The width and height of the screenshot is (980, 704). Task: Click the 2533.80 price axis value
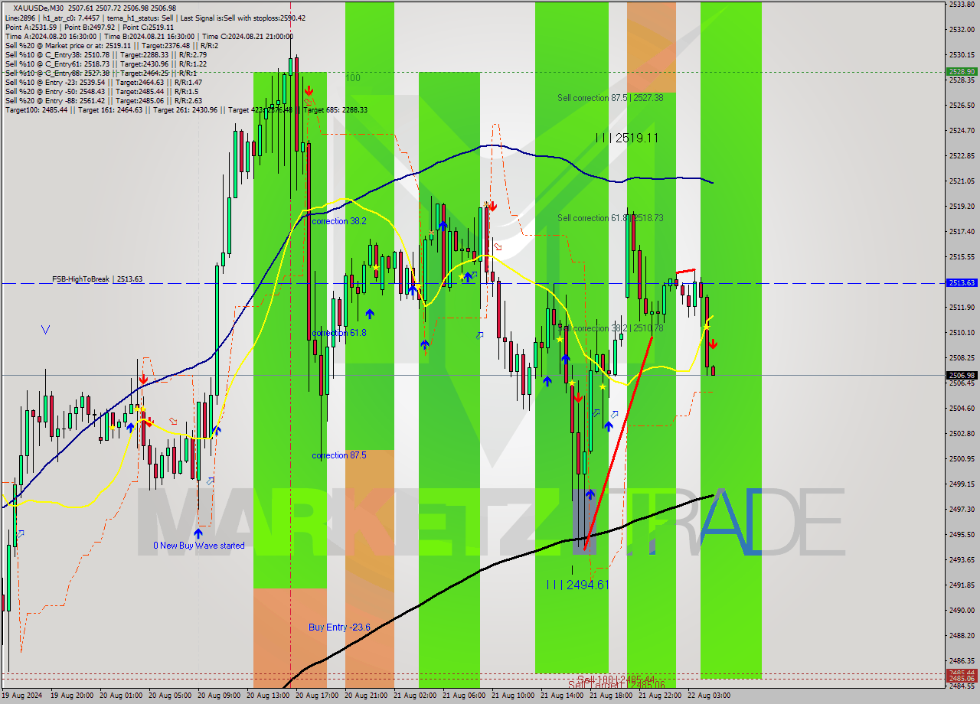tap(962, 5)
